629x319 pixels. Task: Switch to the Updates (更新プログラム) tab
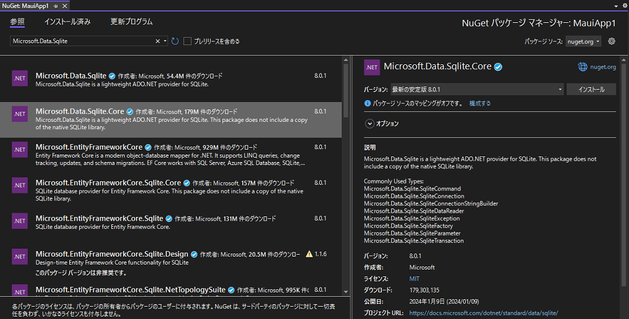(x=132, y=22)
